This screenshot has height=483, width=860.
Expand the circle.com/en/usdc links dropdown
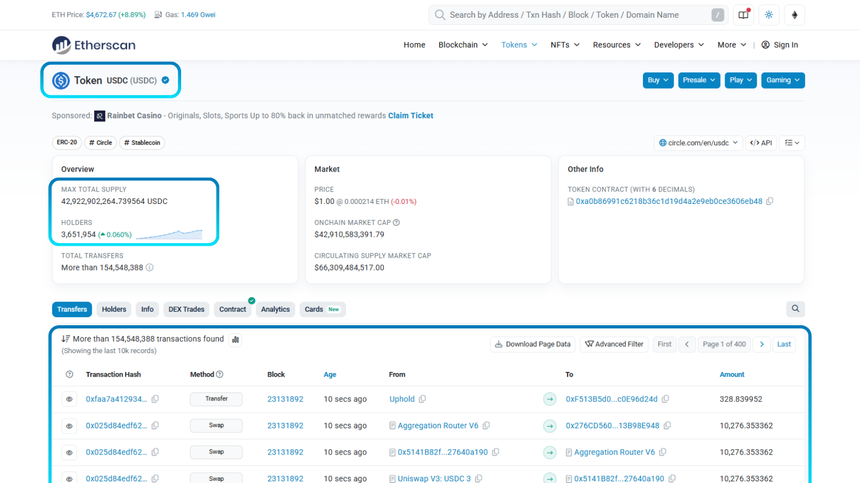click(x=698, y=143)
